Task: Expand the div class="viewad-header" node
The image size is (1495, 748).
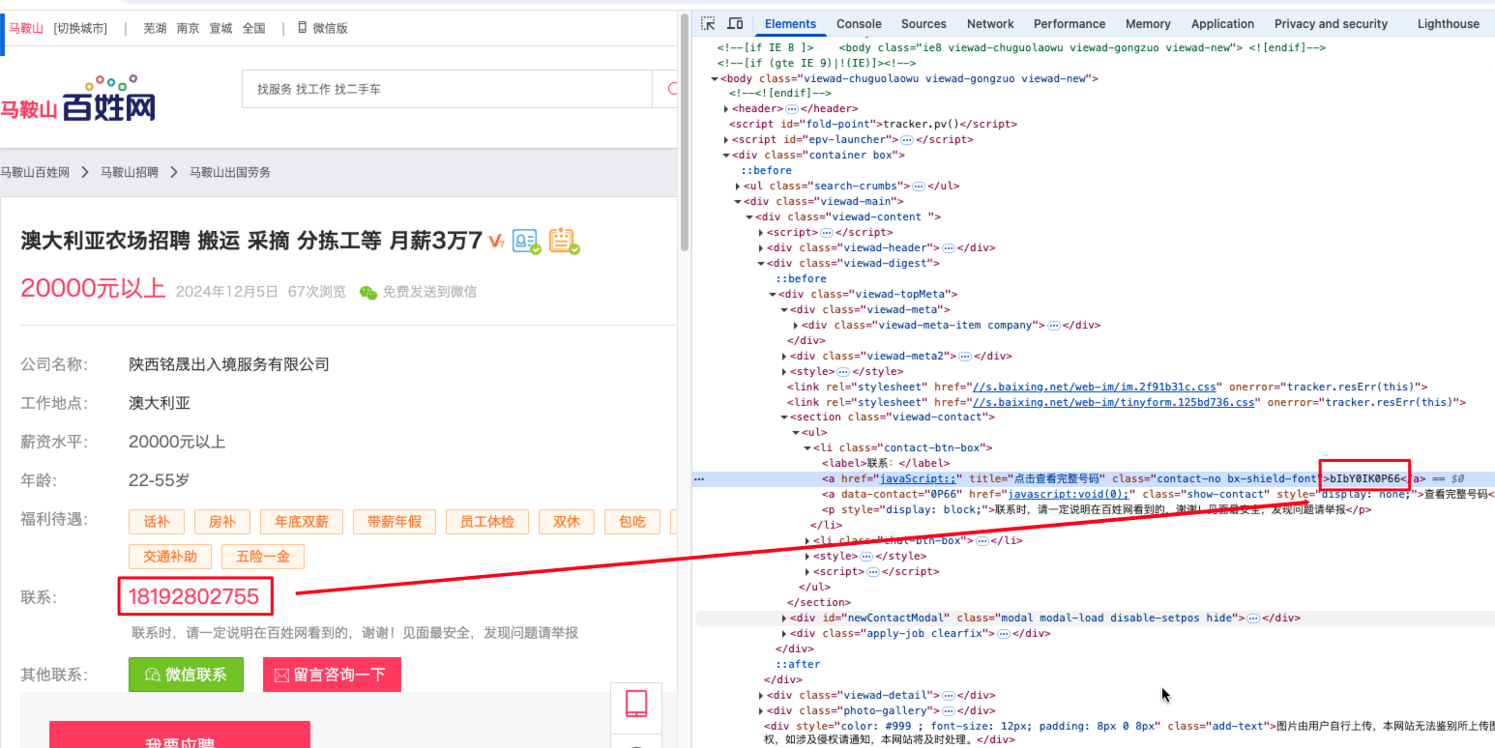Action: 761,248
